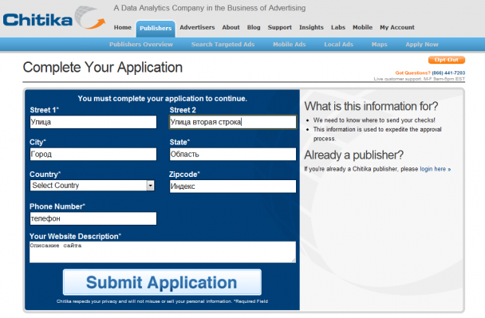485x318 pixels.
Task: Click Apply Now in the subnavigation
Action: (x=422, y=45)
